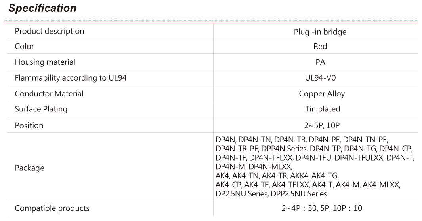Click the 'Tin plated' value

323,109
